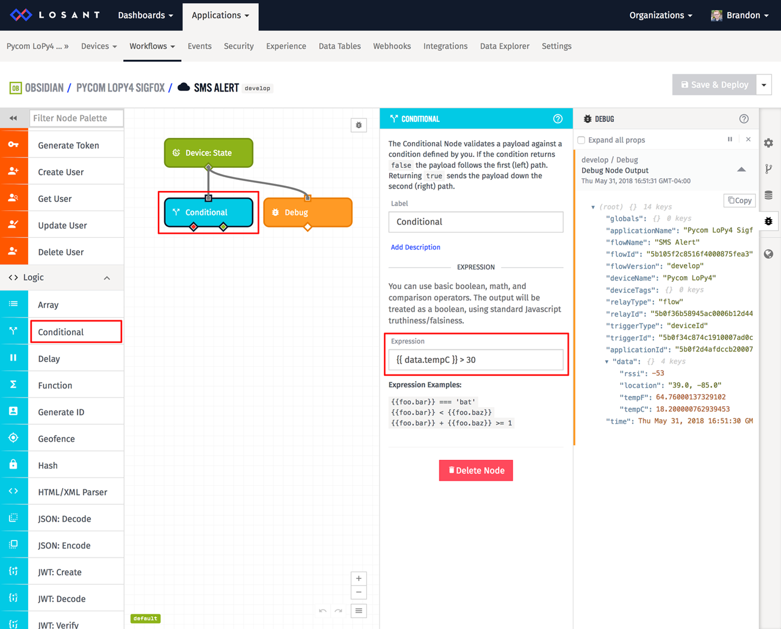Image resolution: width=781 pixels, height=629 pixels.
Task: Open Debug panel help question icon
Action: (x=744, y=119)
